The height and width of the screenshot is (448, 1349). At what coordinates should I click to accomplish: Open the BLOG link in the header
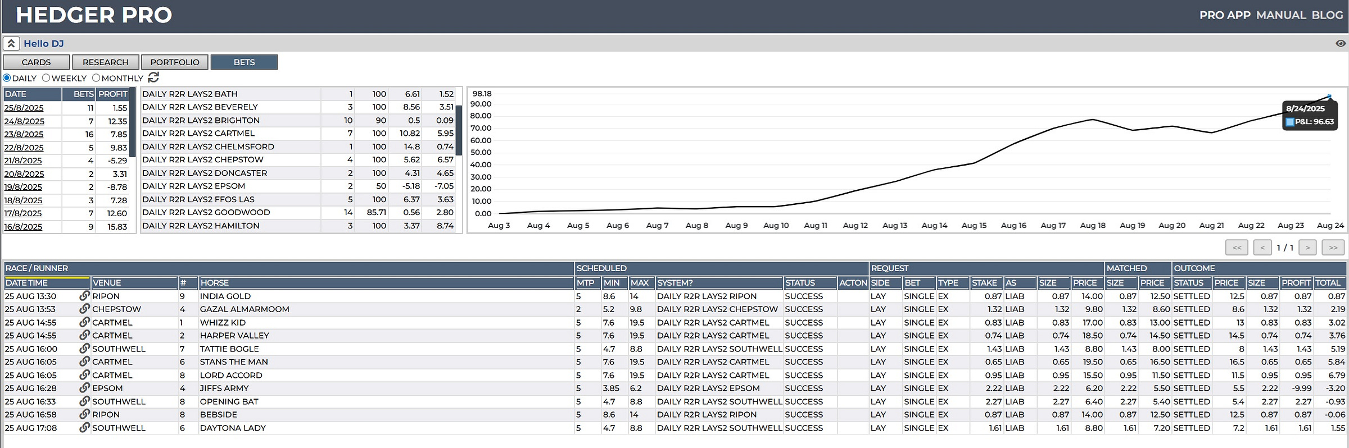1327,15
